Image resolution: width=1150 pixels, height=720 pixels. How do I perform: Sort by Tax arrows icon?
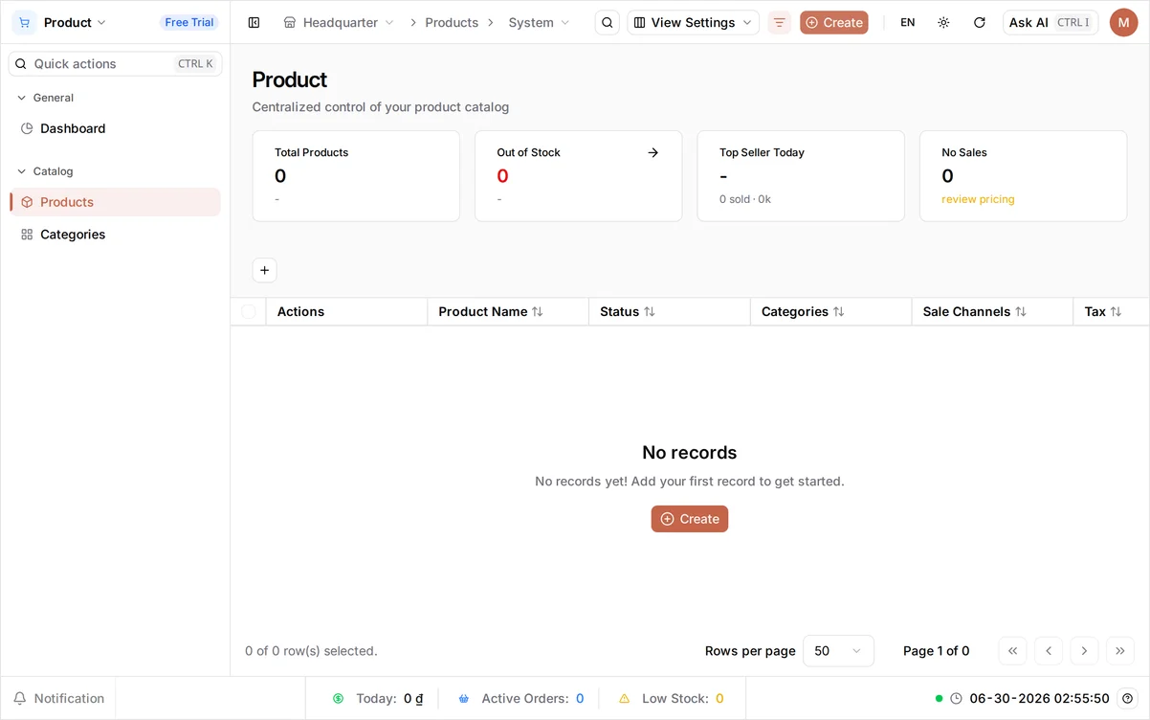point(1116,311)
